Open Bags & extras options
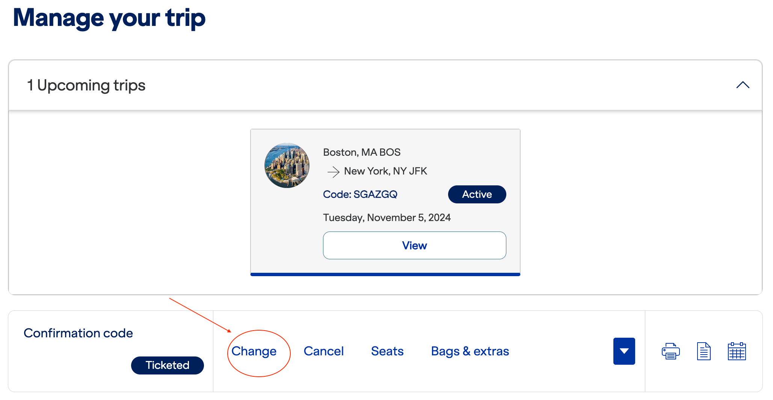The height and width of the screenshot is (400, 773). [x=470, y=351]
